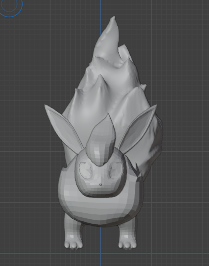Click the model's small nose dot
The height and width of the screenshot is (266, 209).
coord(100,185)
